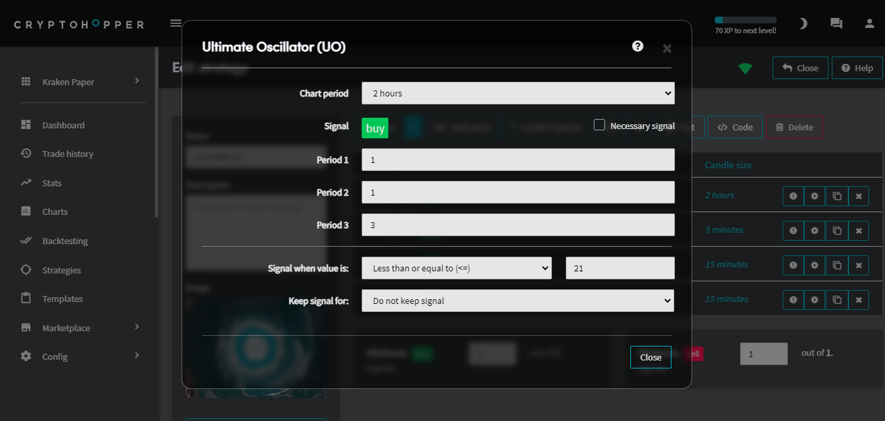Click the Help button in the page header
Image resolution: width=885 pixels, height=421 pixels.
(857, 68)
